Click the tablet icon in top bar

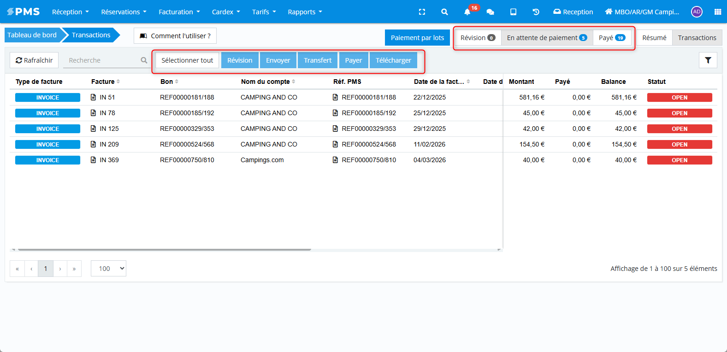(513, 12)
